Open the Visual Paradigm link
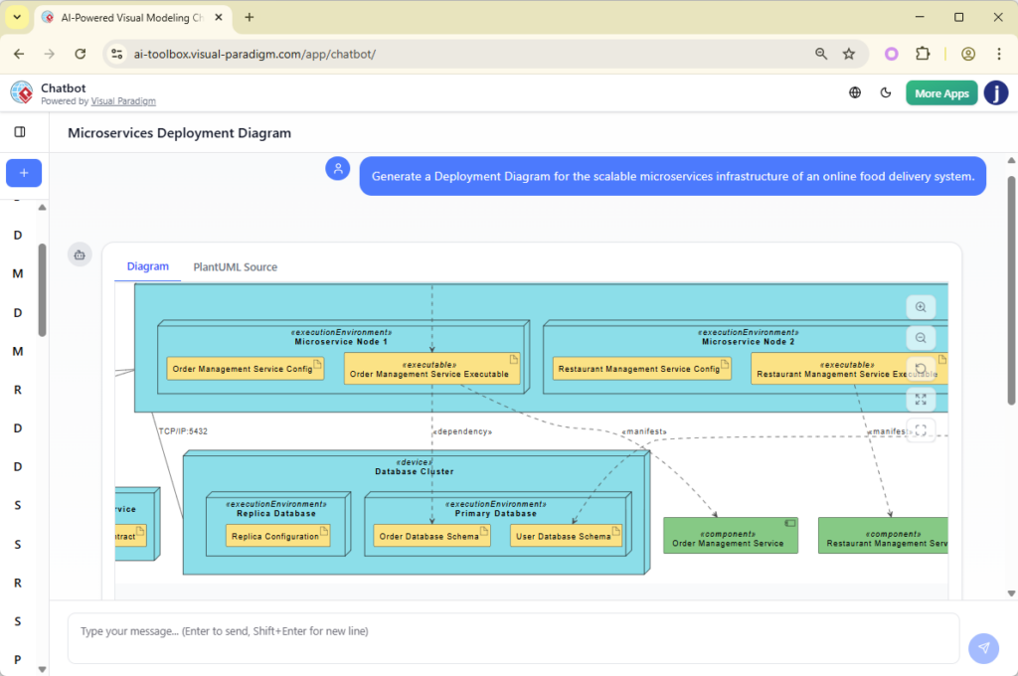Image resolution: width=1018 pixels, height=676 pixels. [x=123, y=100]
